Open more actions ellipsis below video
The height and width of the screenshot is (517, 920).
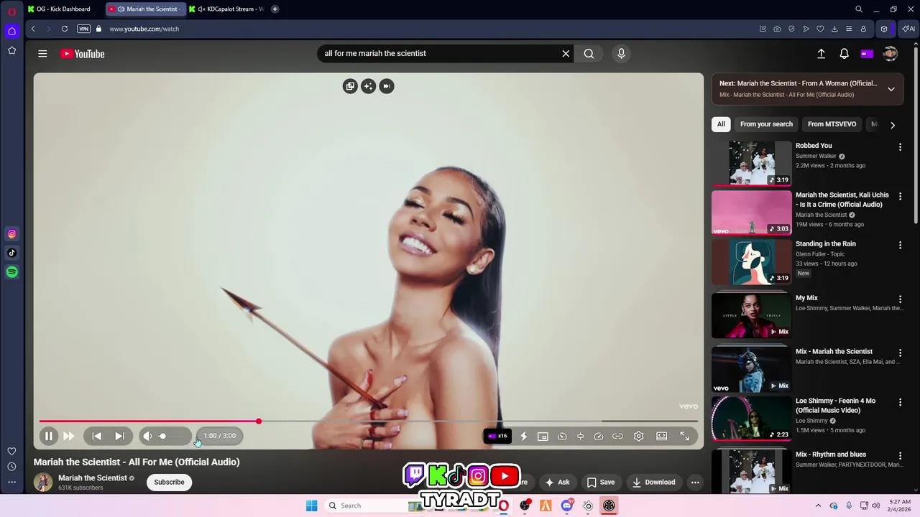pyautogui.click(x=695, y=482)
